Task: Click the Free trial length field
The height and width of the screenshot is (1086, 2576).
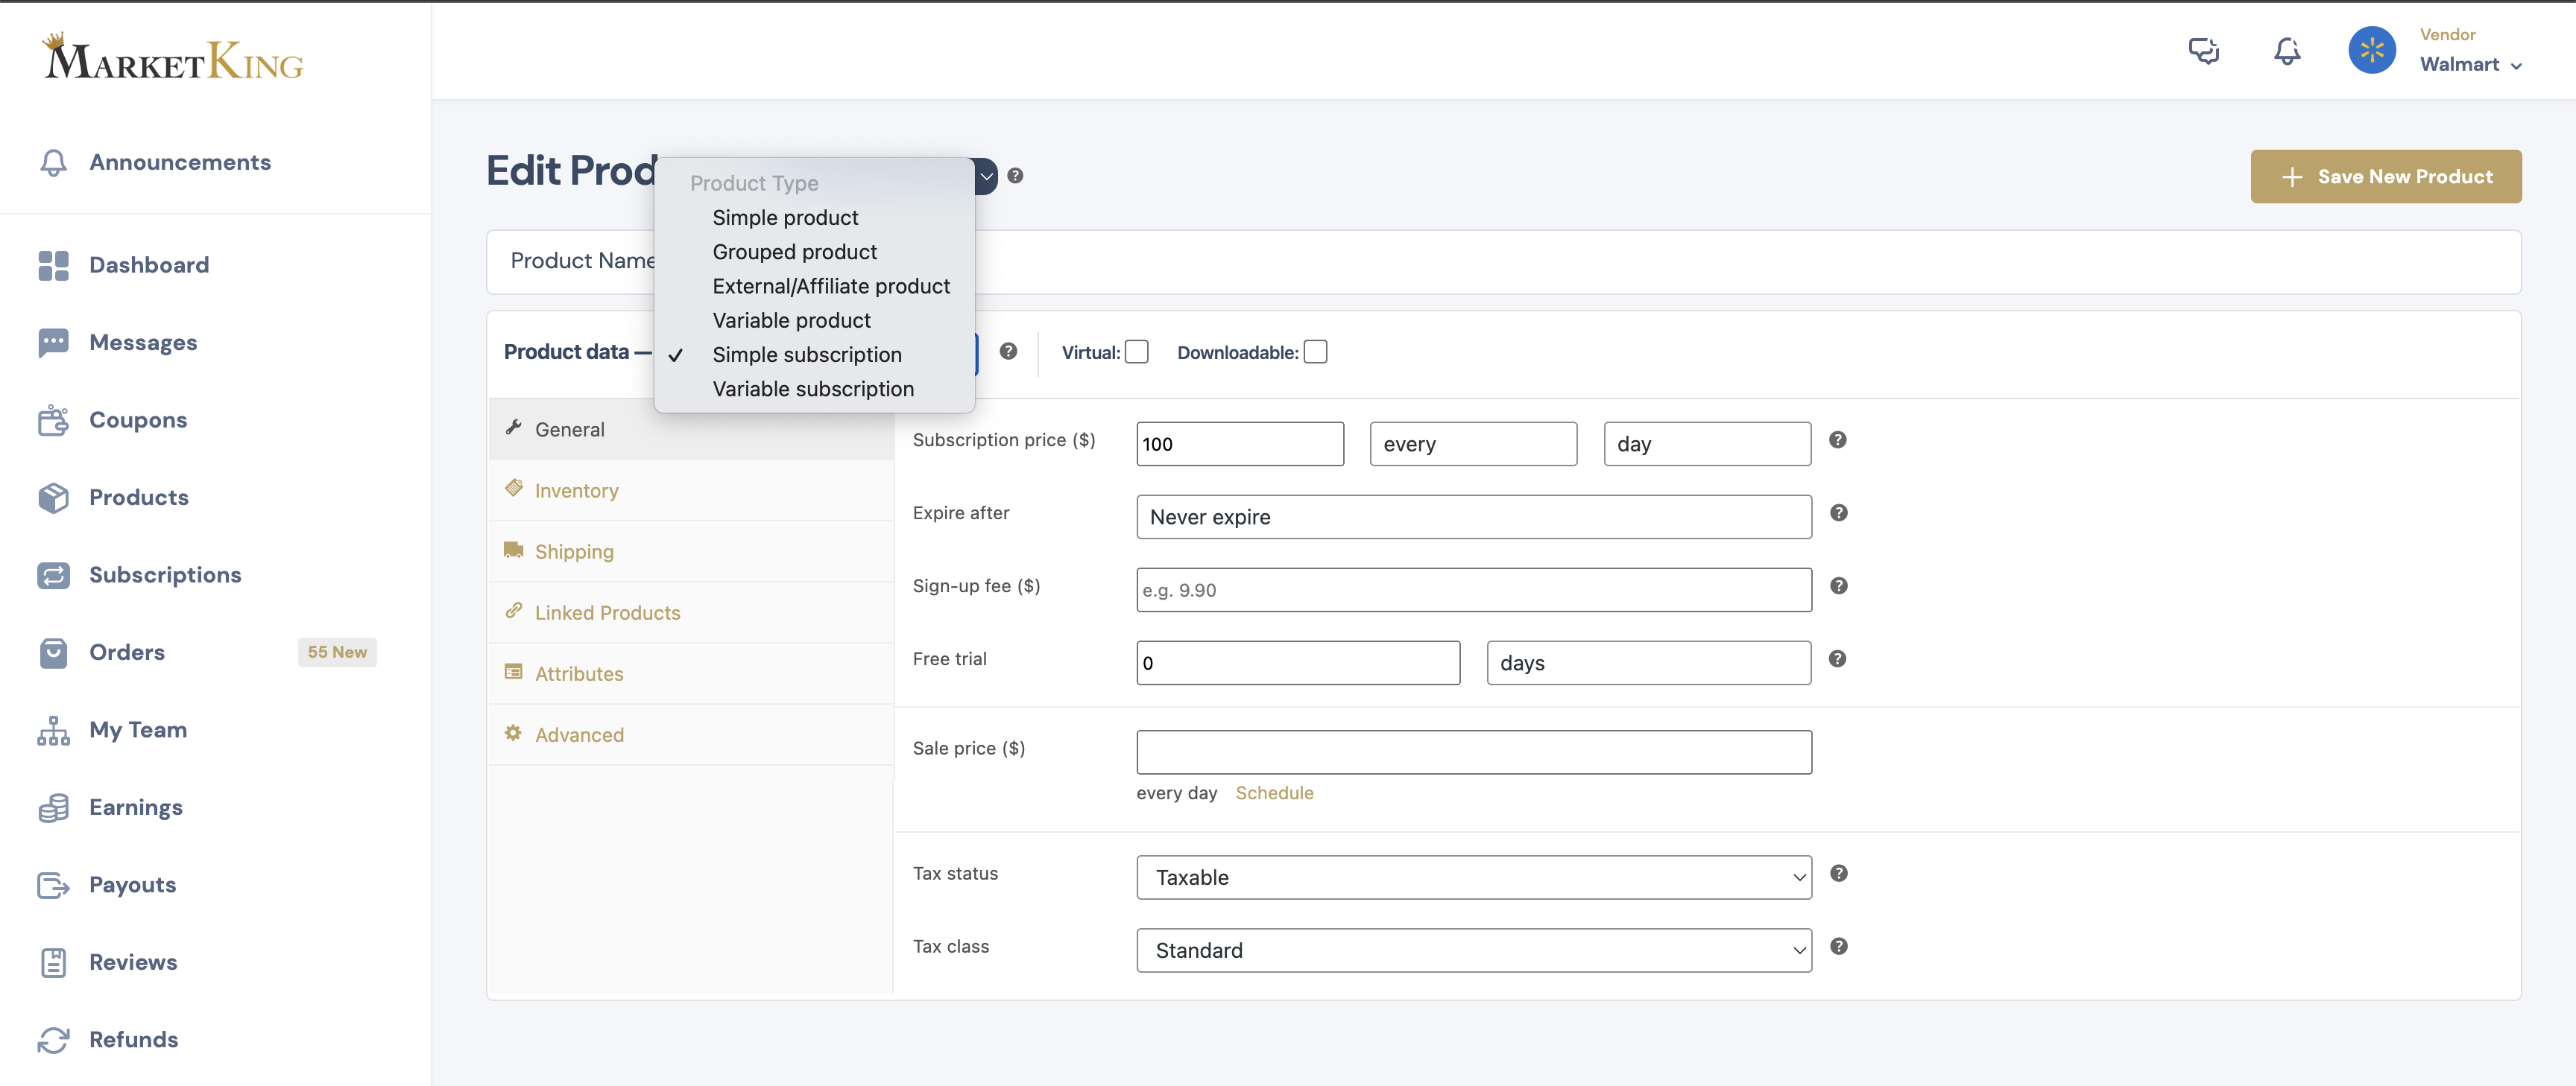Action: (x=1298, y=662)
